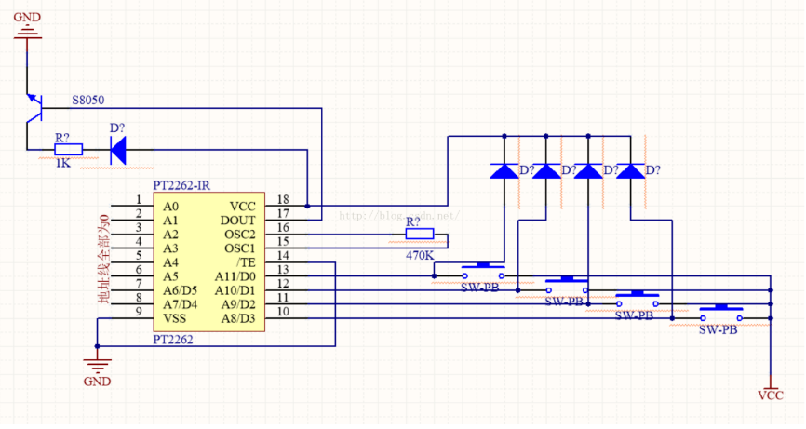Click the GND power symbol above the transistor
Screen dimensions: 806x429
click(x=27, y=31)
